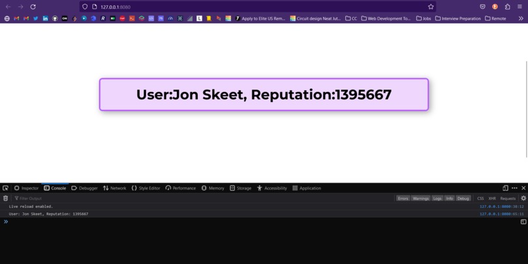The width and height of the screenshot is (528, 264).
Task: Bookmark this page with the star icon
Action: (x=430, y=7)
